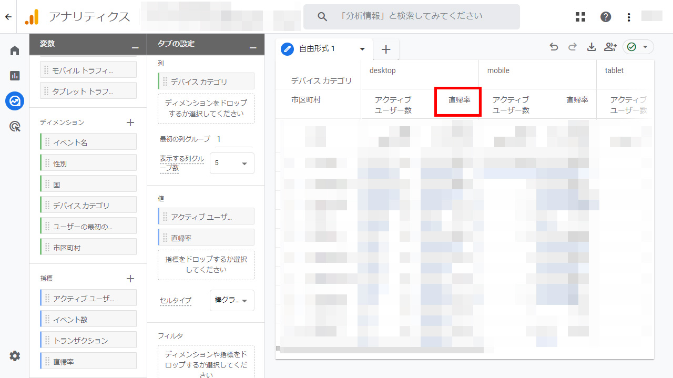Click the search field 「分析情報」と検索してみてください
Screen dimensions: 673x378
(412, 17)
